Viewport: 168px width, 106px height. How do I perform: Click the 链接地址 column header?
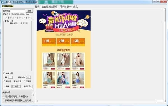click(x=13, y=23)
